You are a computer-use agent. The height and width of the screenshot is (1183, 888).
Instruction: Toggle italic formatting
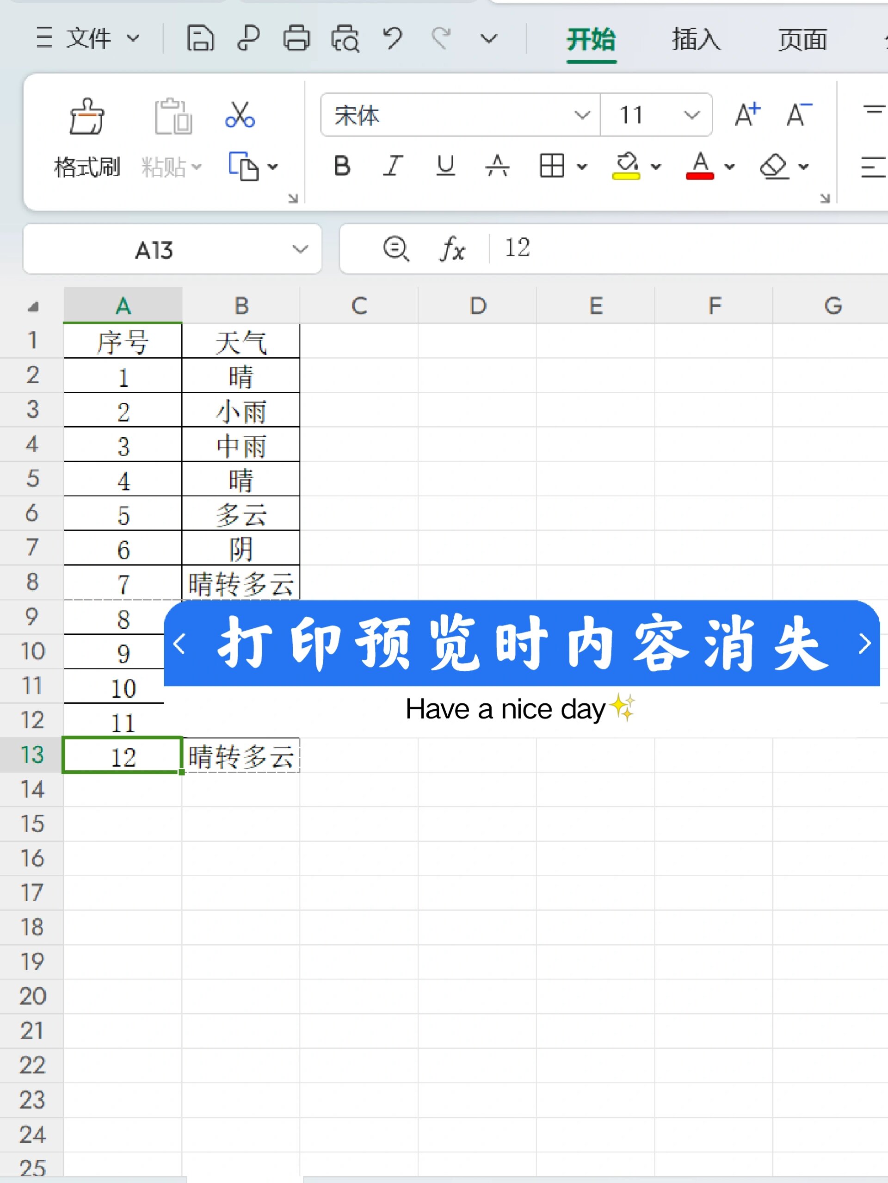click(393, 166)
